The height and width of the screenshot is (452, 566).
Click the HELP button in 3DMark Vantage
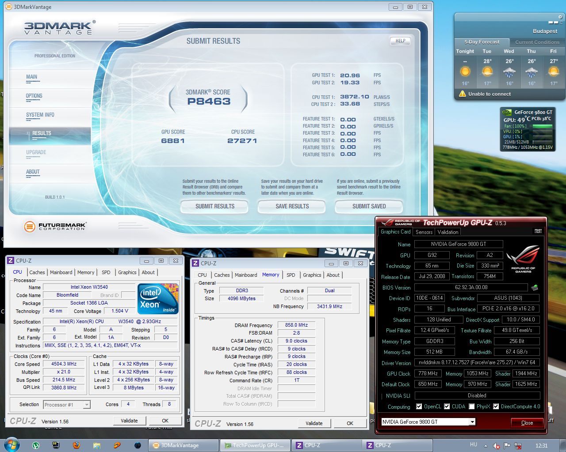(400, 41)
